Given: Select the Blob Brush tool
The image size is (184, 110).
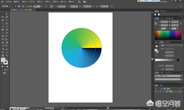Looking at the screenshot, I should [x=3, y=30].
